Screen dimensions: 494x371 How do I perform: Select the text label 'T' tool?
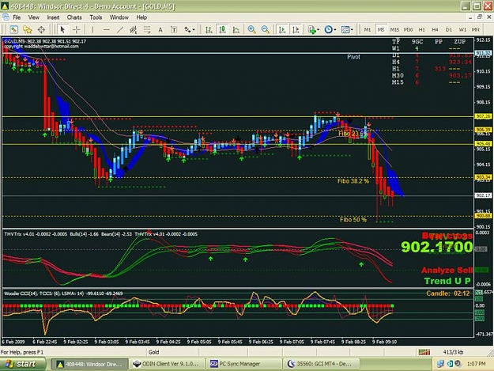coord(174,29)
